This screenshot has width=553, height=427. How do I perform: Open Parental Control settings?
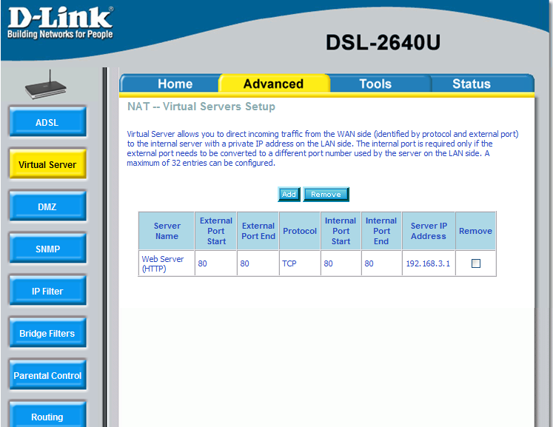[47, 375]
